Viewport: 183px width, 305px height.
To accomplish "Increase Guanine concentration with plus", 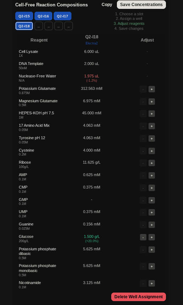I will (152, 225).
